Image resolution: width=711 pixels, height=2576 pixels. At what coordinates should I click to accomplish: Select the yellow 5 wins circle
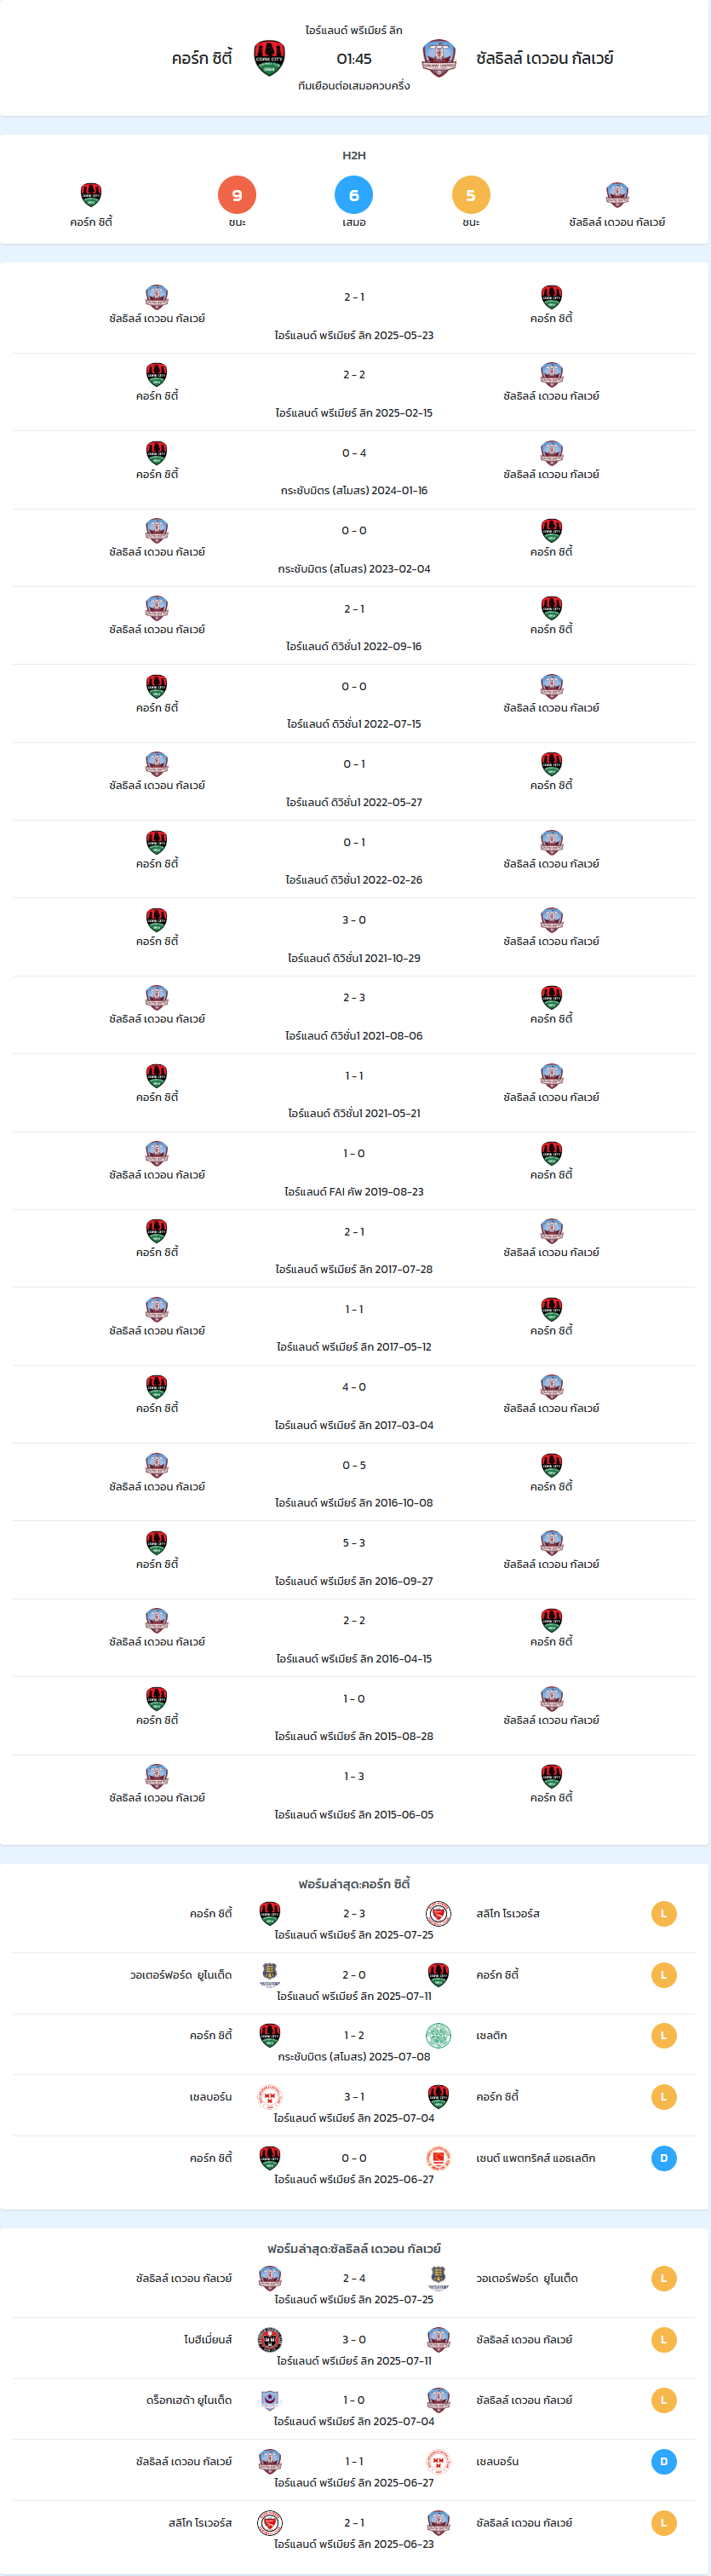pyautogui.click(x=470, y=195)
